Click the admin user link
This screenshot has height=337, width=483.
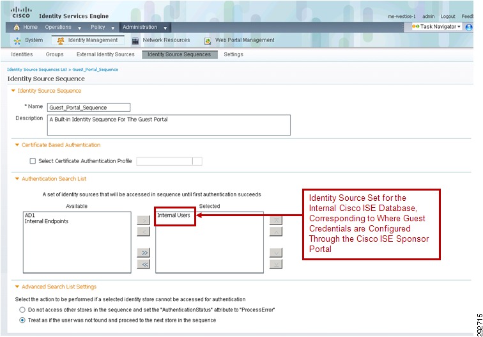[x=429, y=17]
